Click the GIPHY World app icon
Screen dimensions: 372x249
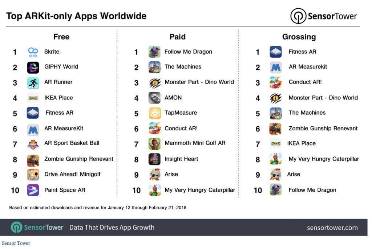point(33,67)
